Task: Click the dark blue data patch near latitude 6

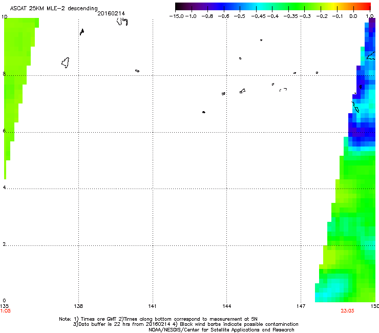Action: point(362,132)
